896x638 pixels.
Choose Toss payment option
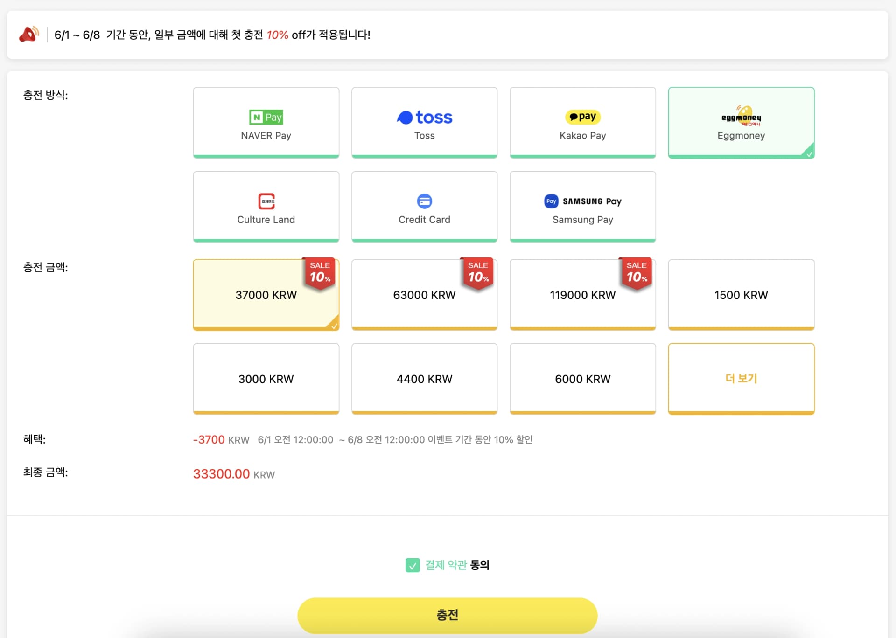pyautogui.click(x=424, y=122)
